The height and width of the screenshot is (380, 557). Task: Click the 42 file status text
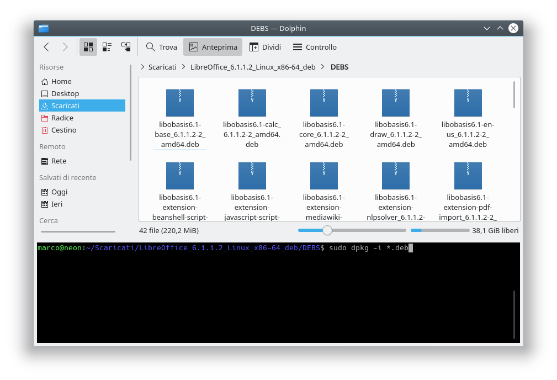pyautogui.click(x=169, y=231)
